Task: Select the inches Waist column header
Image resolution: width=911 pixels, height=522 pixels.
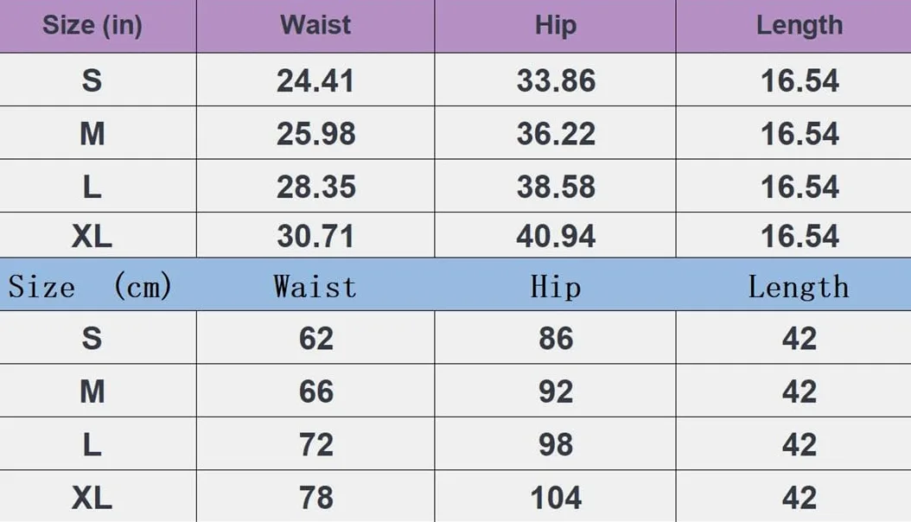Action: [x=315, y=26]
